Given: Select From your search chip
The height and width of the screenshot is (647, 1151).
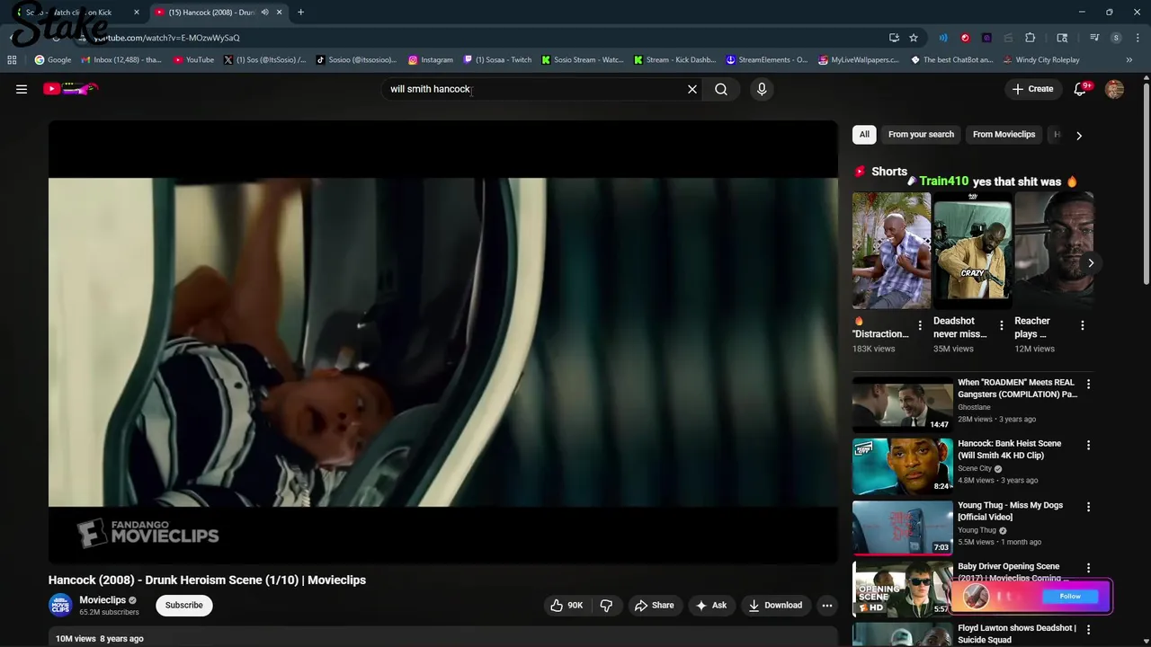Looking at the screenshot, I should 921,135.
